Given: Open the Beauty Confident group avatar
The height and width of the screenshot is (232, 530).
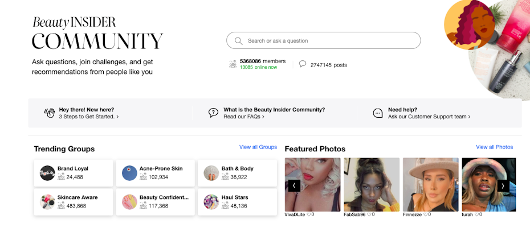Looking at the screenshot, I should [129, 202].
